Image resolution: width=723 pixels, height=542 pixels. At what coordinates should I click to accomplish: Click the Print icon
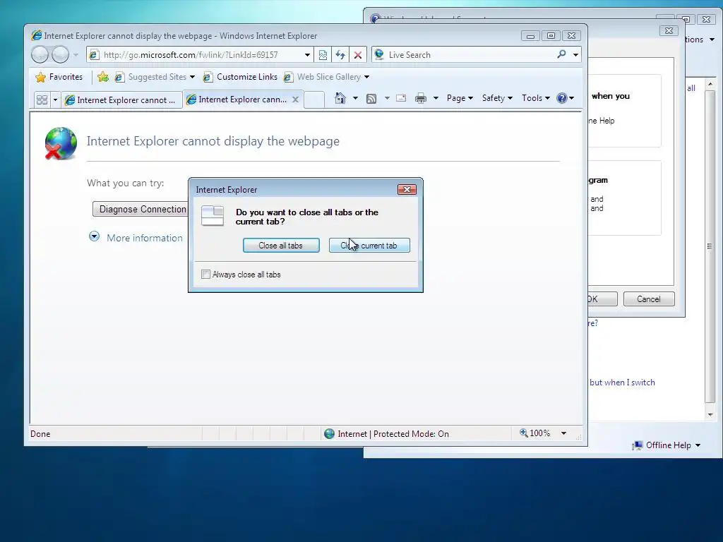coord(421,98)
